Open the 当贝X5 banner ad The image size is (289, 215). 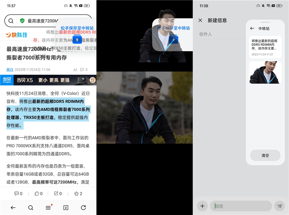tap(48, 80)
